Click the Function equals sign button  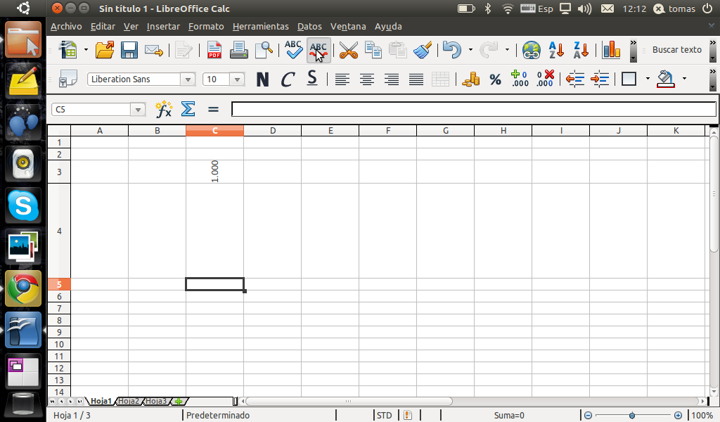coord(213,109)
